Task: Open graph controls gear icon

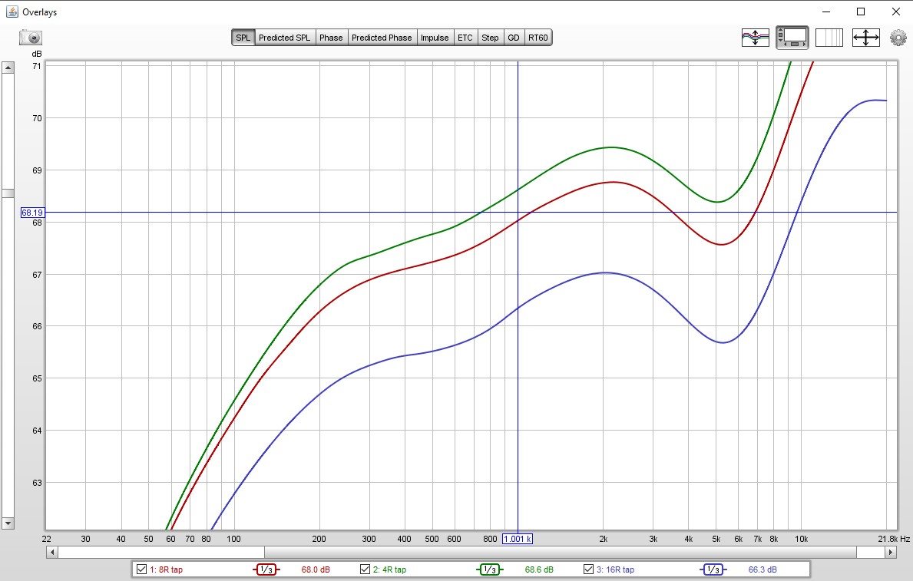Action: tap(898, 38)
